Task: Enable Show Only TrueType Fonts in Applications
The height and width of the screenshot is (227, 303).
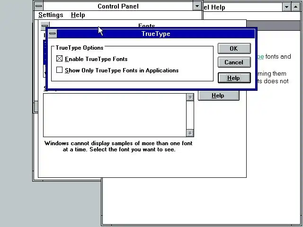Action: pos(59,70)
